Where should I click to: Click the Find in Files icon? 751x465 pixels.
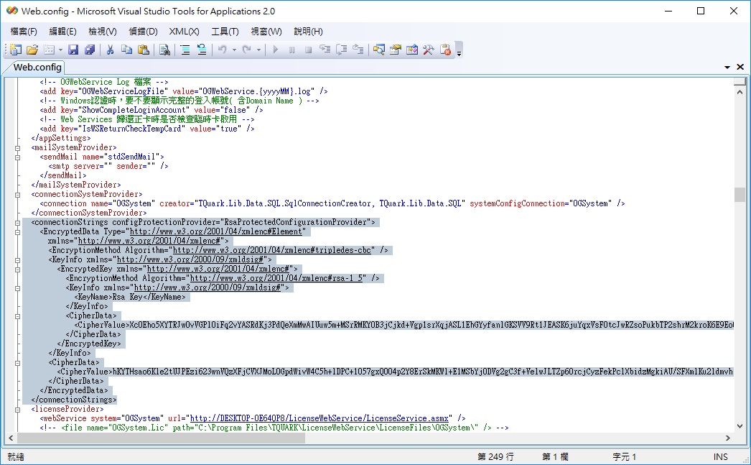[x=164, y=50]
